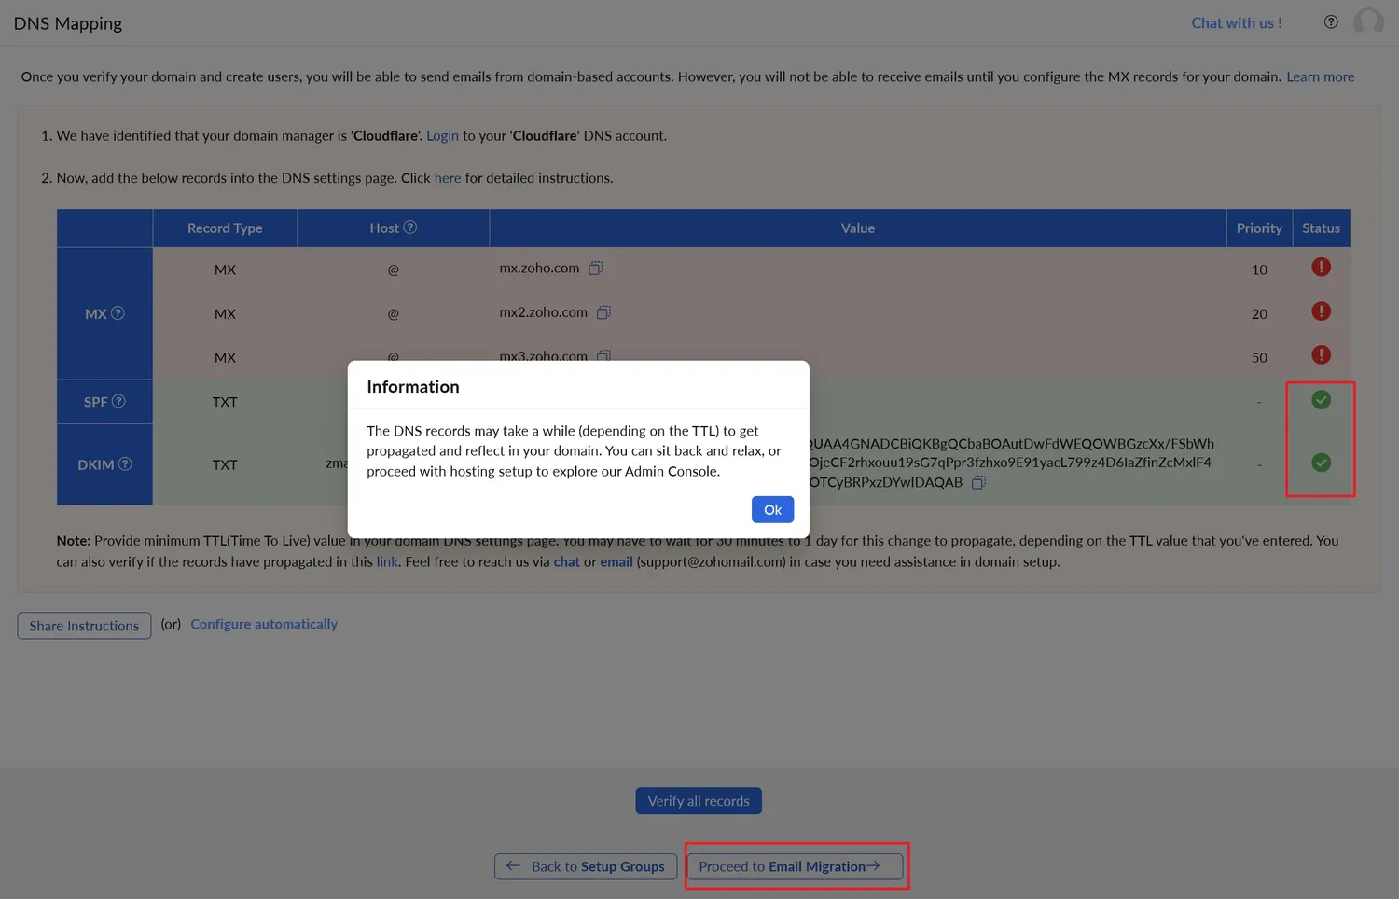This screenshot has width=1399, height=899.
Task: Start a conversation via Chat with us
Action: [1236, 22]
